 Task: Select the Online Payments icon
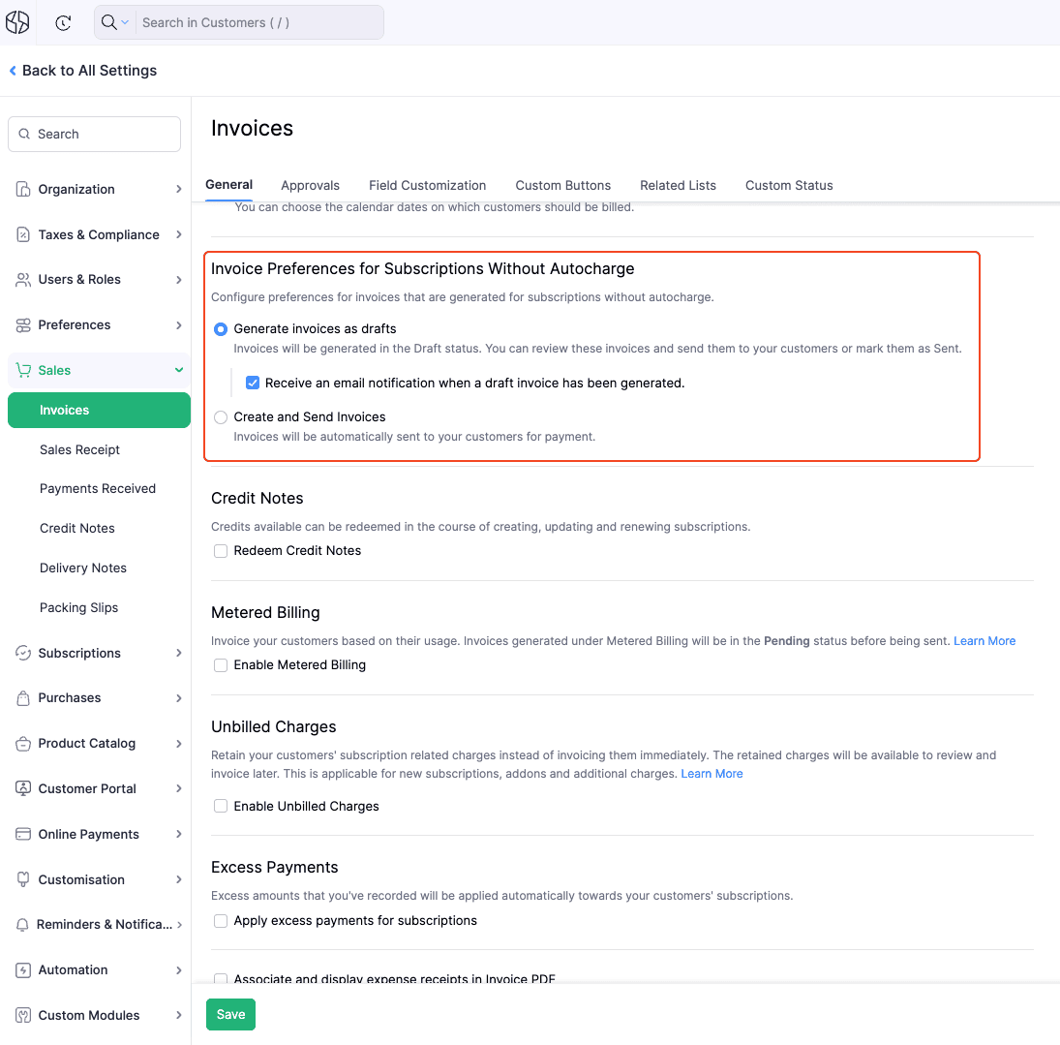[22, 834]
